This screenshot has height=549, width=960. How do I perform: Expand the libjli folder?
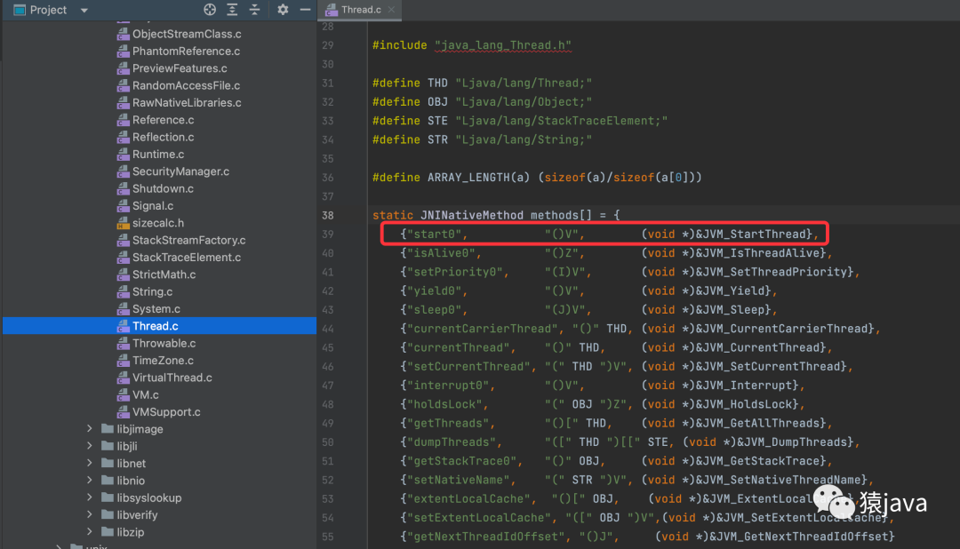click(90, 446)
